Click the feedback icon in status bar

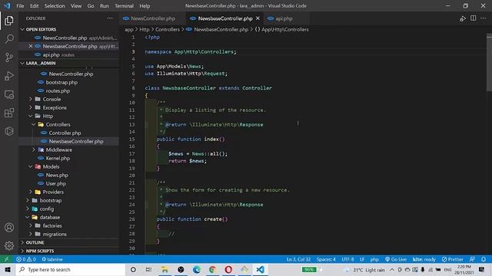point(472,259)
